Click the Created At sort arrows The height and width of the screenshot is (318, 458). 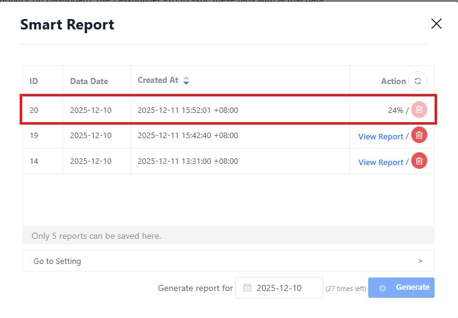point(186,80)
